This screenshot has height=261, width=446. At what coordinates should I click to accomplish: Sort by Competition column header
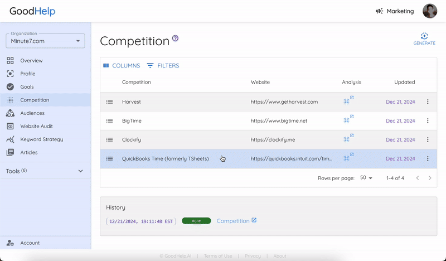[136, 82]
